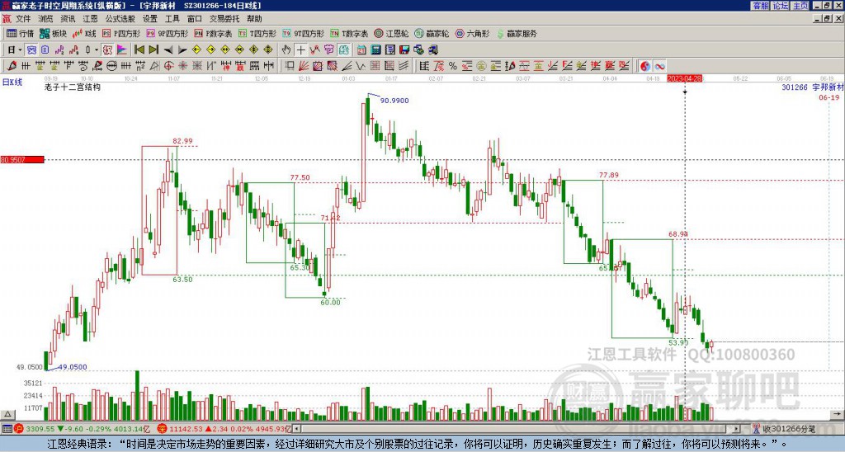Open the 行情 market quotes view
This screenshot has width=845, height=452.
coord(20,33)
